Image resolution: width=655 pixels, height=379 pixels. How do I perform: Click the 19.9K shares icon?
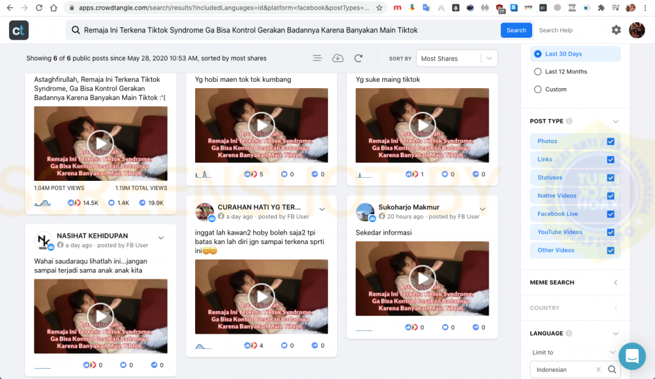[143, 203]
